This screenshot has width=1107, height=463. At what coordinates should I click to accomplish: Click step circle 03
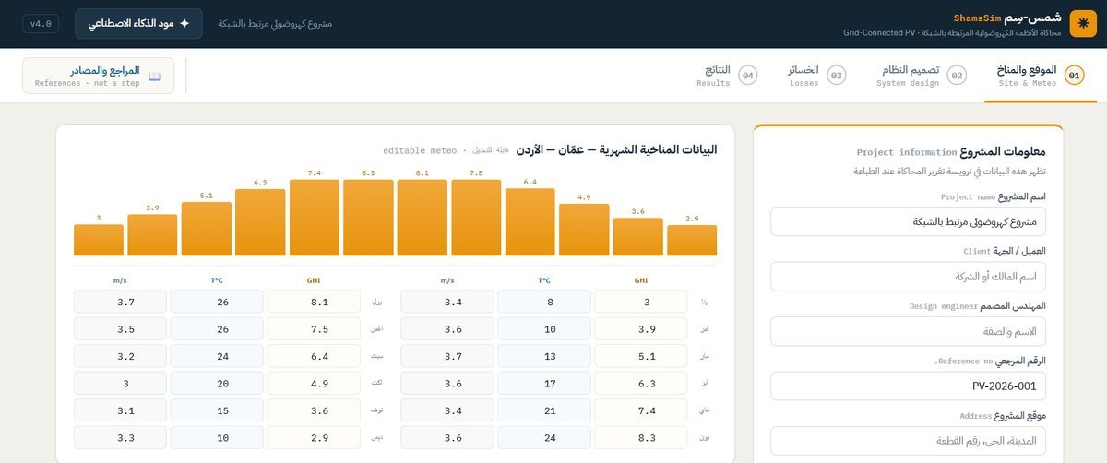point(837,76)
